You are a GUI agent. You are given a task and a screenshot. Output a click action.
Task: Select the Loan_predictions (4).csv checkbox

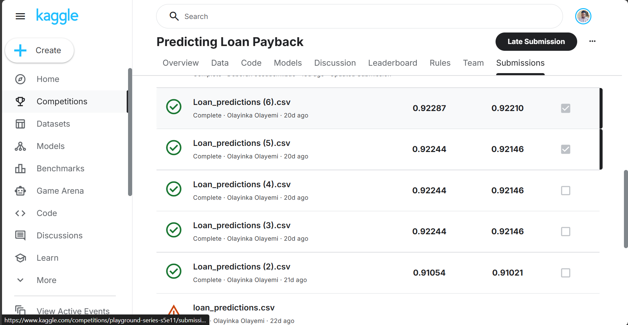[x=565, y=190]
